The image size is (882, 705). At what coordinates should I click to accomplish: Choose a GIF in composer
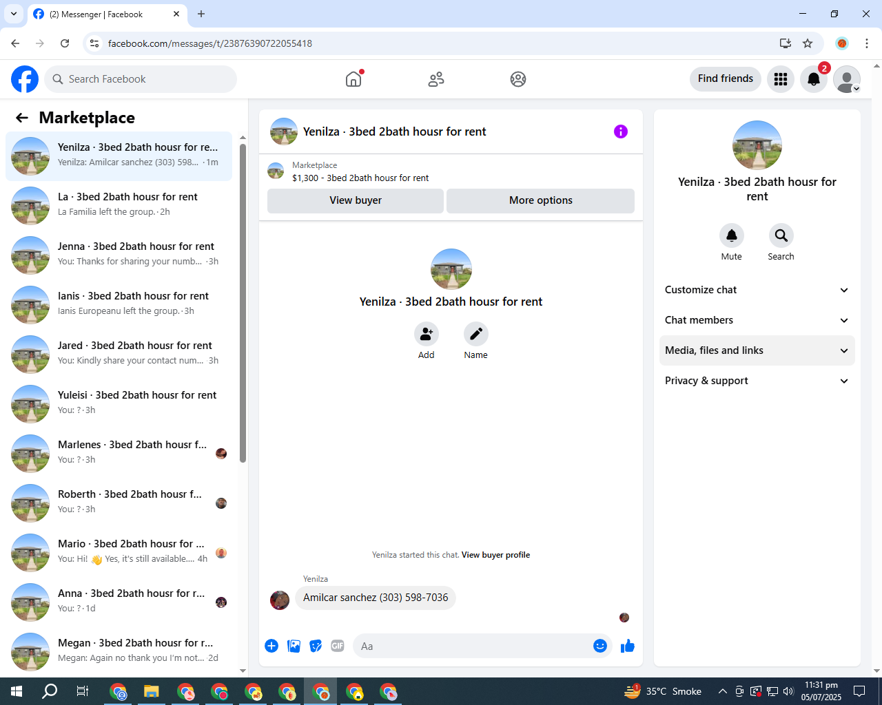tap(338, 646)
